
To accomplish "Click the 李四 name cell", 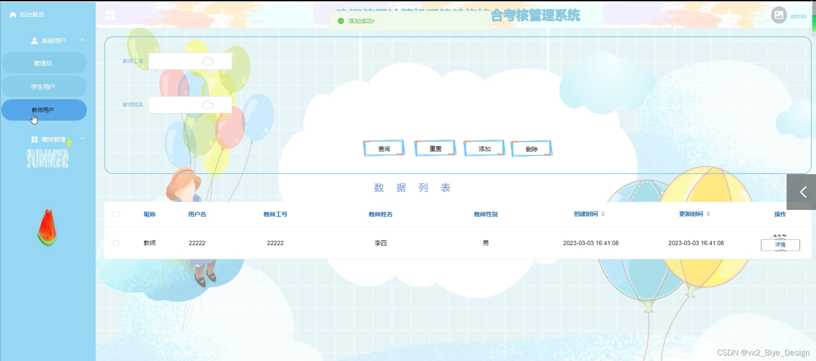I will tap(381, 243).
